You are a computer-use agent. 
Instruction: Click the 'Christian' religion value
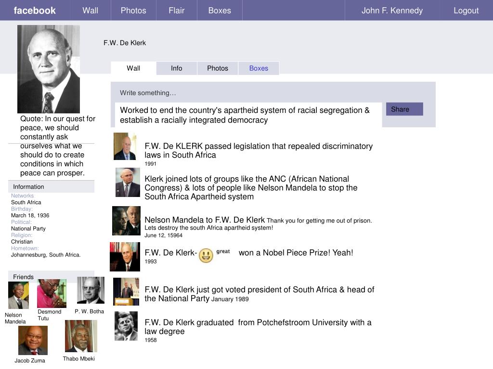22,242
